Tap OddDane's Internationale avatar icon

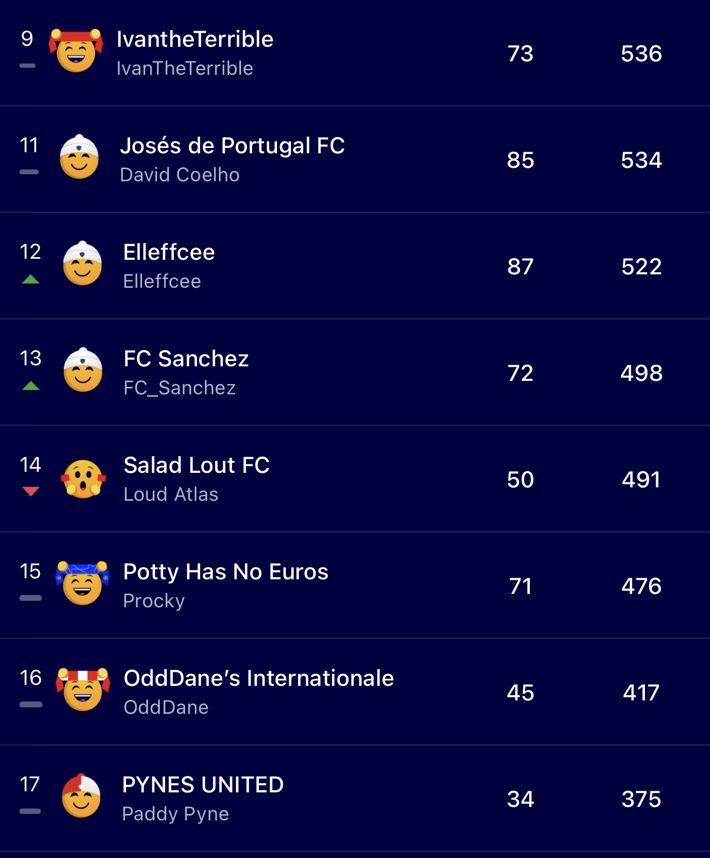[83, 689]
